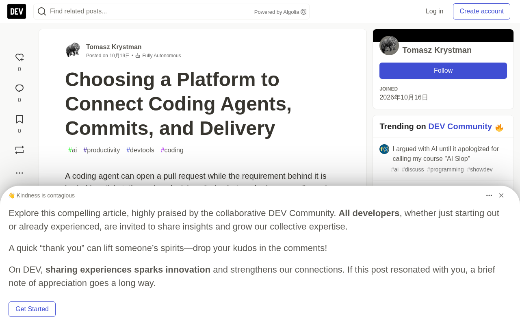Open the Kindness banner options menu
This screenshot has height=325, width=520.
tap(489, 195)
